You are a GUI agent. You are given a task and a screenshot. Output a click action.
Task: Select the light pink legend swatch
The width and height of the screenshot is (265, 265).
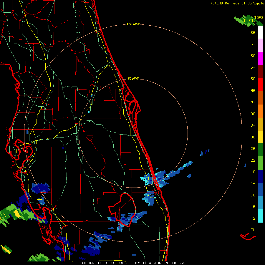pyautogui.click(x=260, y=45)
